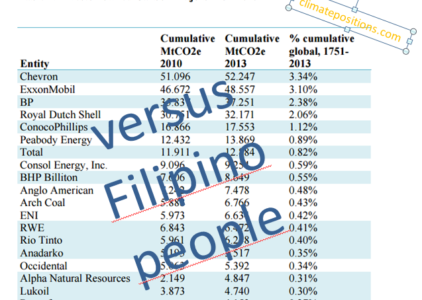Click the 2.38% cell for BP
Screen dimensions: 422x300
click(303, 102)
